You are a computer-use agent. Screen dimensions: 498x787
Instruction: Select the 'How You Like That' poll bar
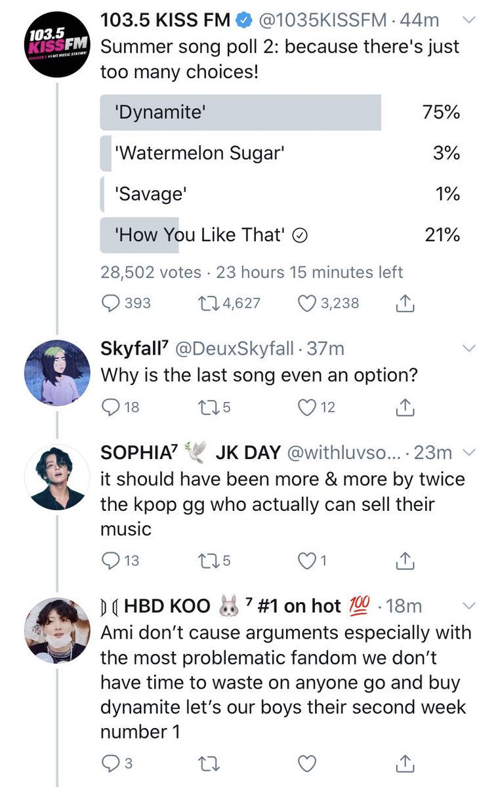pyautogui.click(x=280, y=235)
